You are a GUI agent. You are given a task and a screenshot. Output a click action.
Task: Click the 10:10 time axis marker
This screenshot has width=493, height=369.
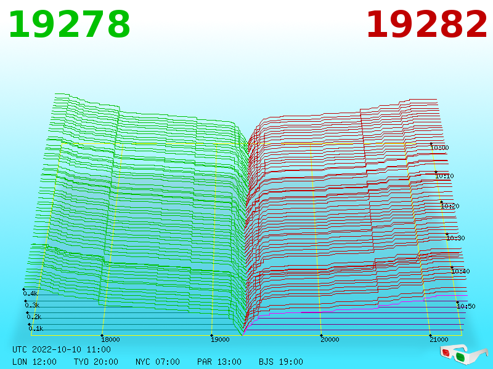(x=444, y=176)
